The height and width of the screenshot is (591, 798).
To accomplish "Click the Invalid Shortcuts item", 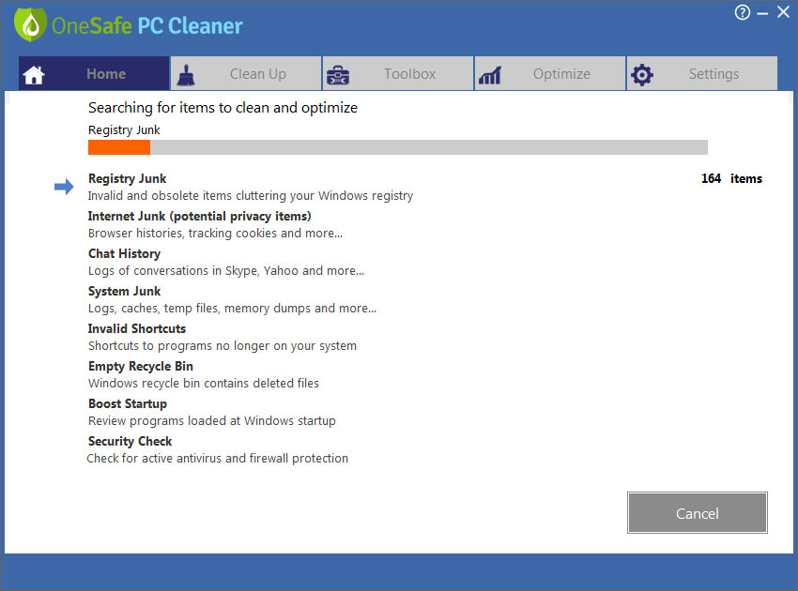I will point(137,328).
